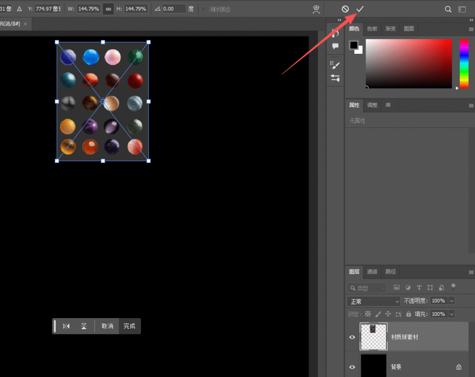This screenshot has width=475, height=377.
Task: Expand the collapsed icon panel dock
Action: [339, 20]
